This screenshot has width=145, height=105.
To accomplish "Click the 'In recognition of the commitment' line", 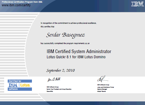I will click(69, 23).
